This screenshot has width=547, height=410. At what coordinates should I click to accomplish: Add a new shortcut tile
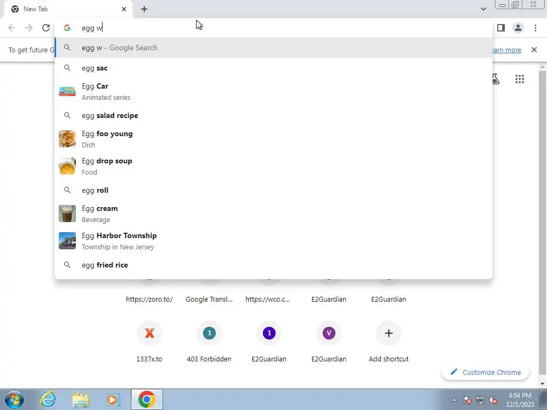tap(389, 342)
